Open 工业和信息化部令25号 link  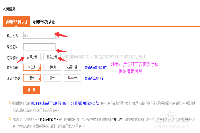[85, 103]
